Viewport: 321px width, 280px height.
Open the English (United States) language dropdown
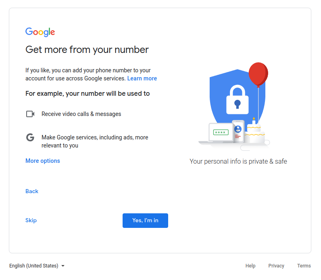[37, 266]
